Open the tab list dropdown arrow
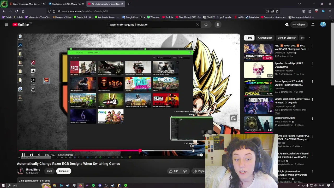334x188 pixels. click(x=299, y=4)
